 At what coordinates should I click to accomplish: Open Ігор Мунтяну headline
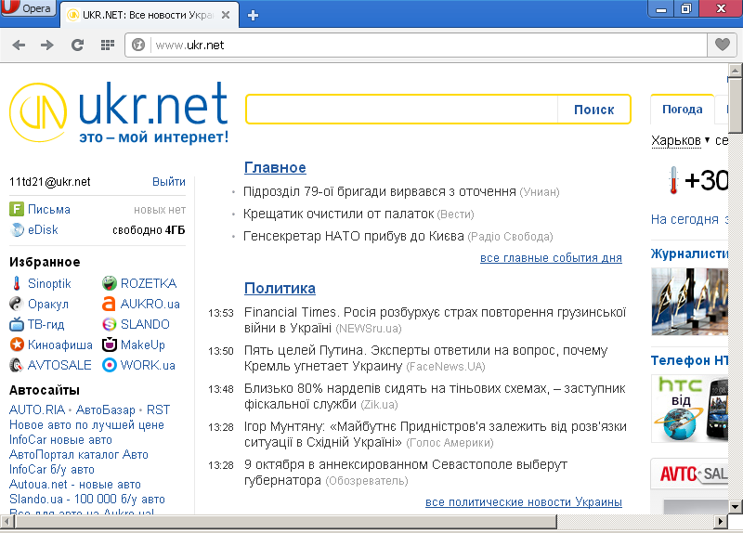point(435,435)
